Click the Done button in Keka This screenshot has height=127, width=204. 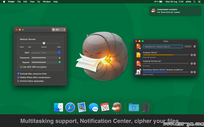(x=188, y=46)
